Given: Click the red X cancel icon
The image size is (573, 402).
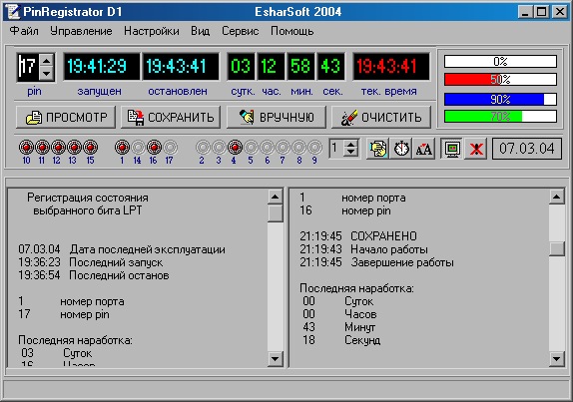Looking at the screenshot, I should (476, 149).
